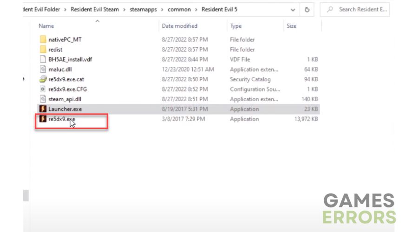Click the BH5AE_install.vdf file icon
The width and height of the screenshot is (418, 232).
click(43, 59)
